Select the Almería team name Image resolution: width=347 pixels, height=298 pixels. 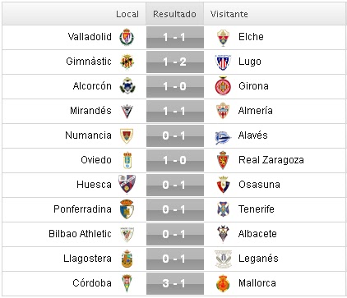[256, 111]
